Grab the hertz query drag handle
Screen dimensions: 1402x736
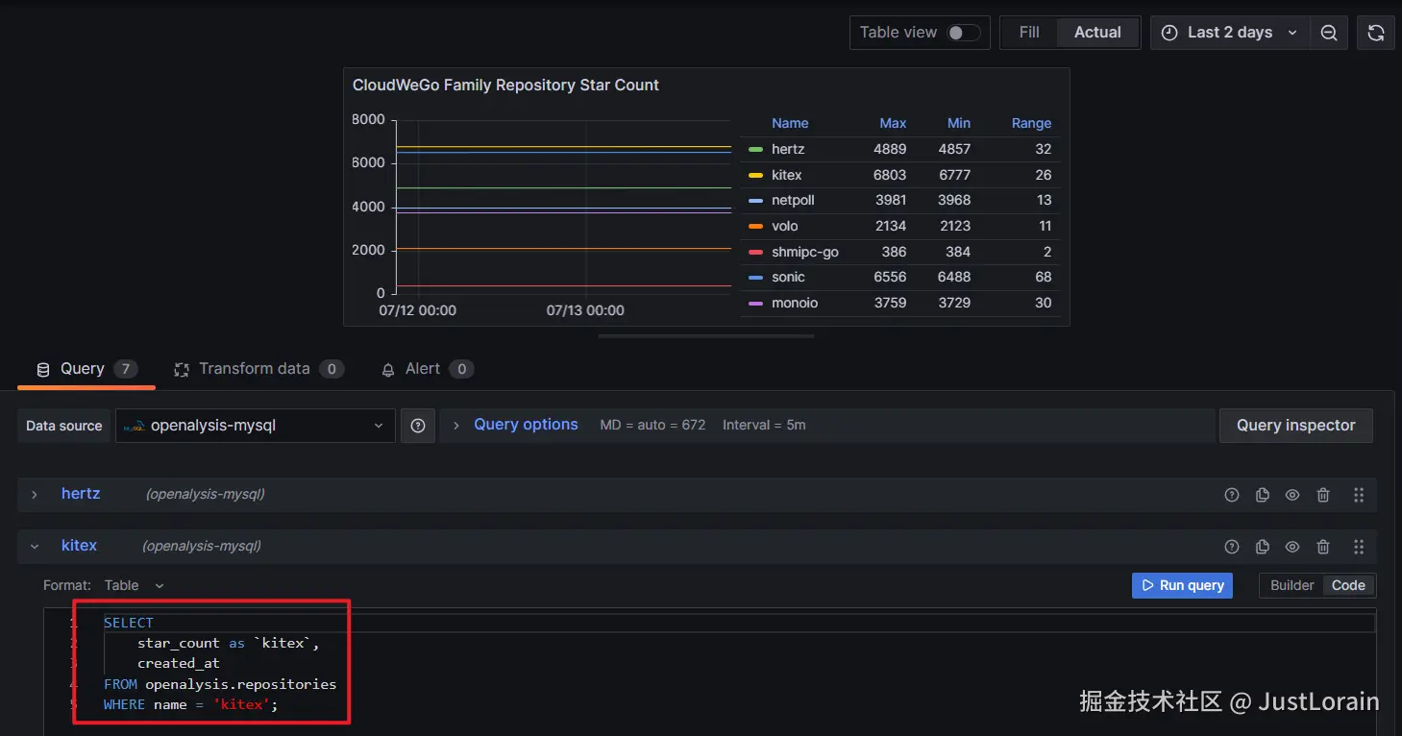tap(1359, 495)
